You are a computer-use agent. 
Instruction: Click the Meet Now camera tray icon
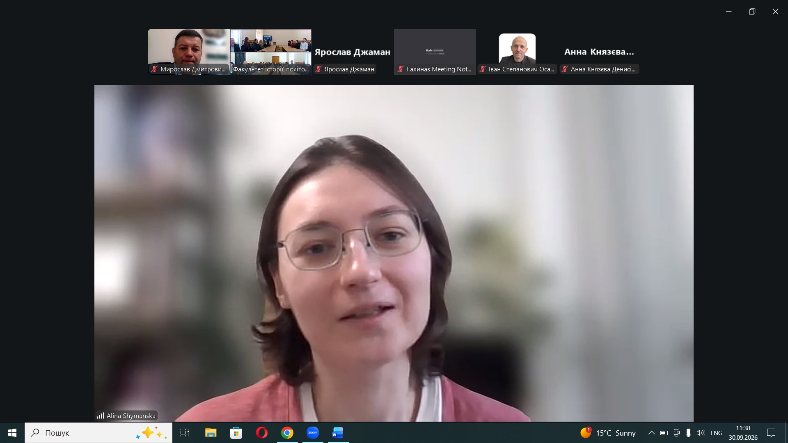tap(676, 433)
